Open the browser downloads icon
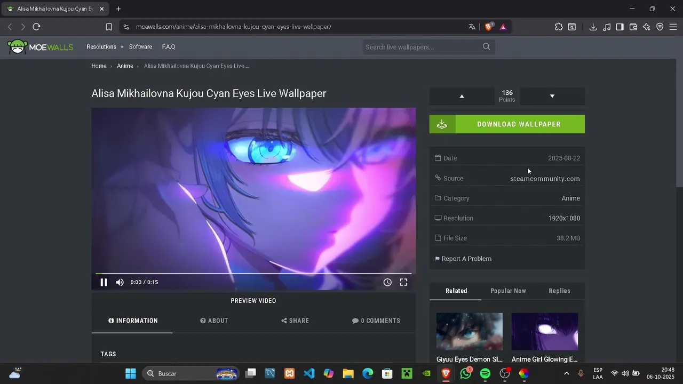 [593, 27]
